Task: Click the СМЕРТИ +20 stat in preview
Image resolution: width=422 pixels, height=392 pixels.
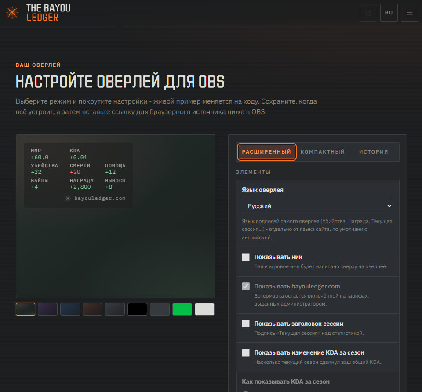Action: click(80, 169)
